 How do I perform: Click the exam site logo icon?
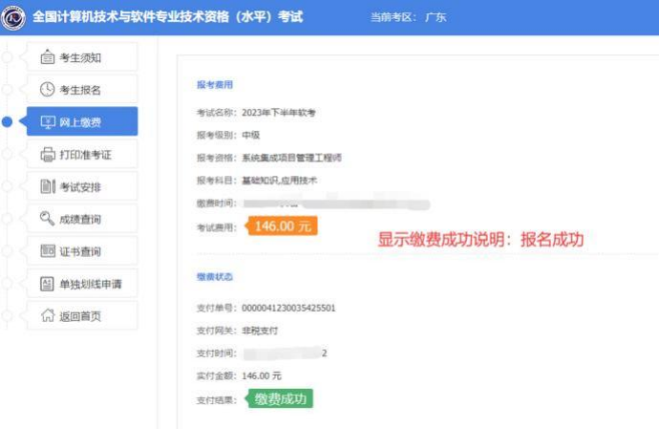13,17
